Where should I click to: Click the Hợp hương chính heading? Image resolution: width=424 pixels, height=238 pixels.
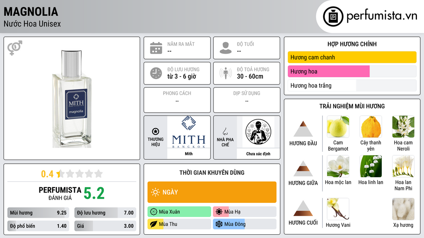352,44
